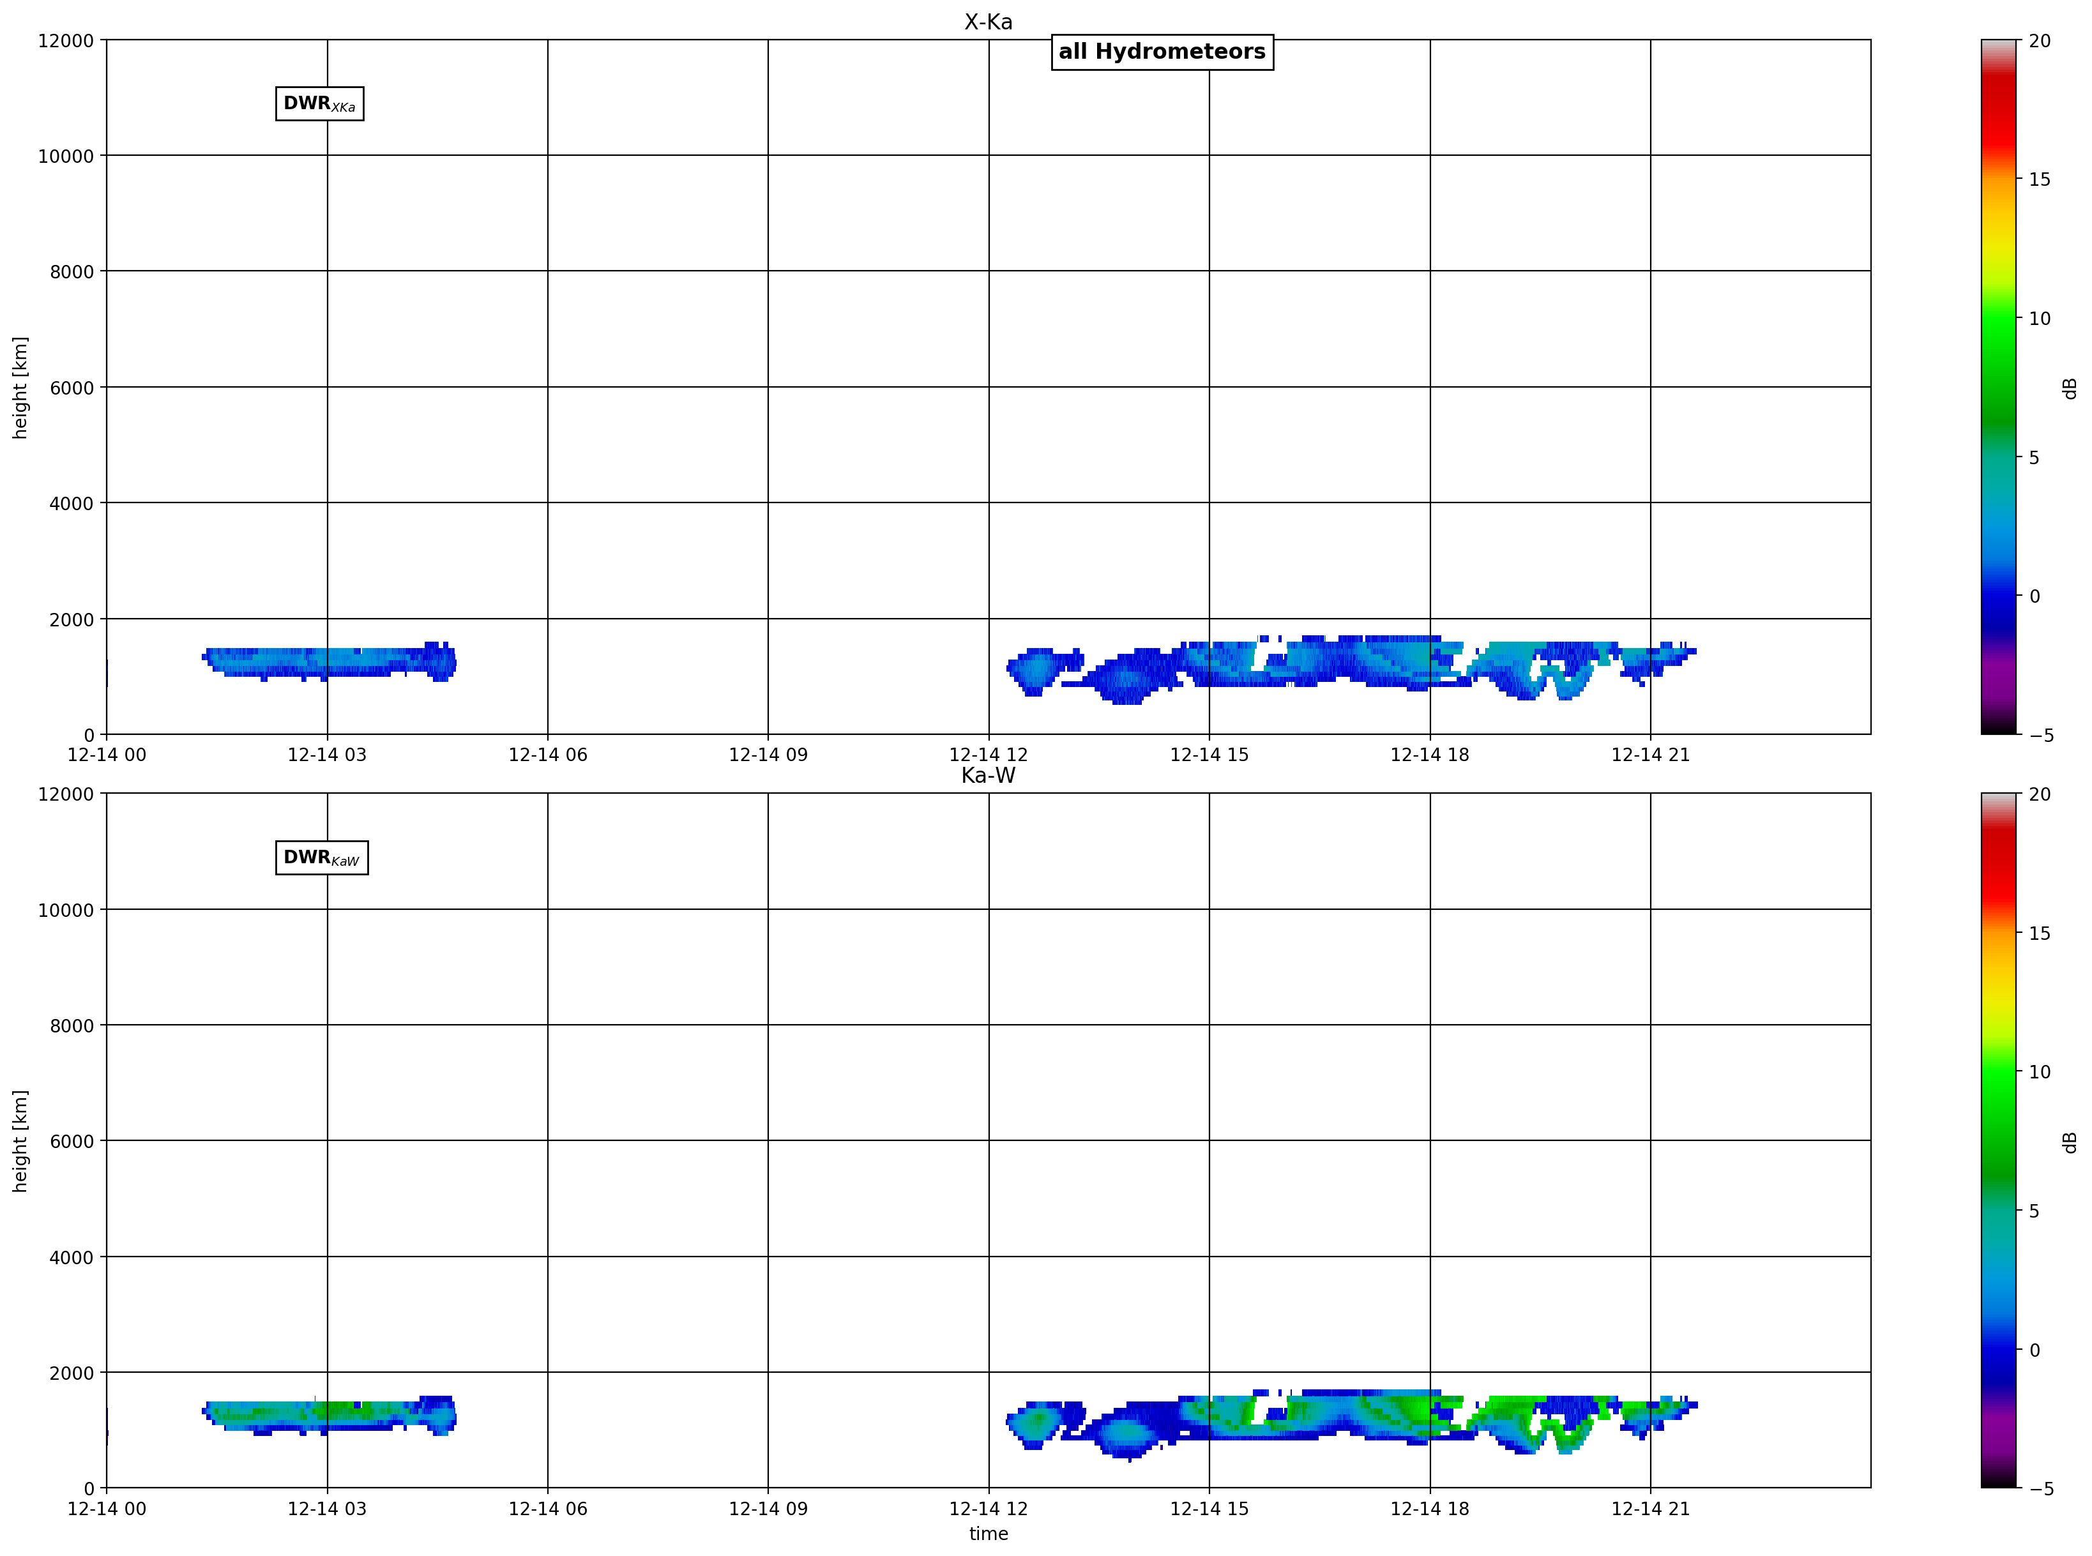Click the "X-Ka" top panel title
Image resolution: width=2092 pixels, height=1556 pixels.
tap(988, 22)
